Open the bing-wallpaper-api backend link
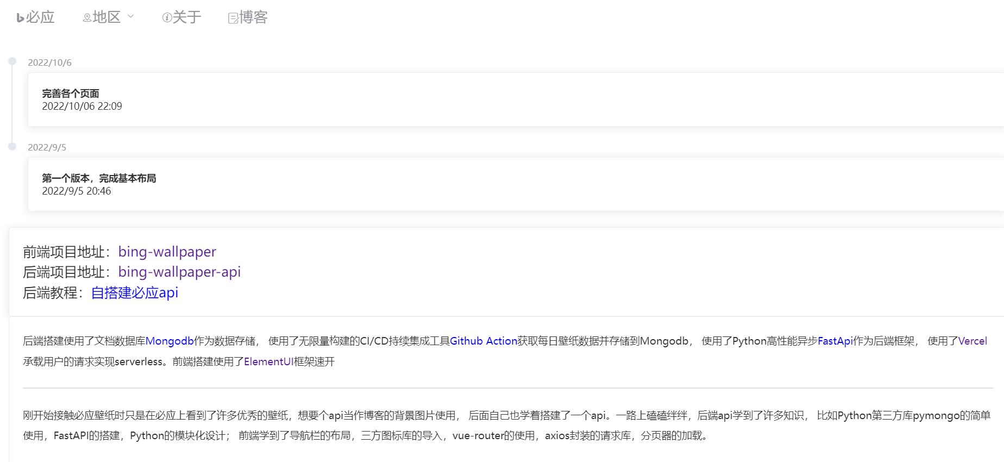1004x462 pixels. (x=179, y=272)
